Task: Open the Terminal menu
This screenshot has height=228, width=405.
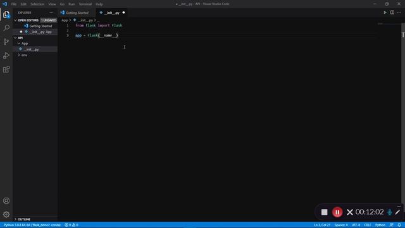Action: coord(85,4)
